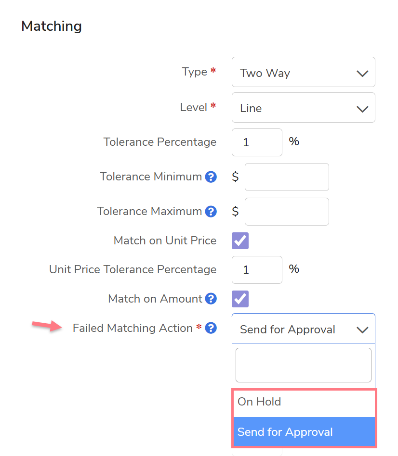The height and width of the screenshot is (456, 398).
Task: Click the chevron arrow in Level field
Action: tap(362, 109)
